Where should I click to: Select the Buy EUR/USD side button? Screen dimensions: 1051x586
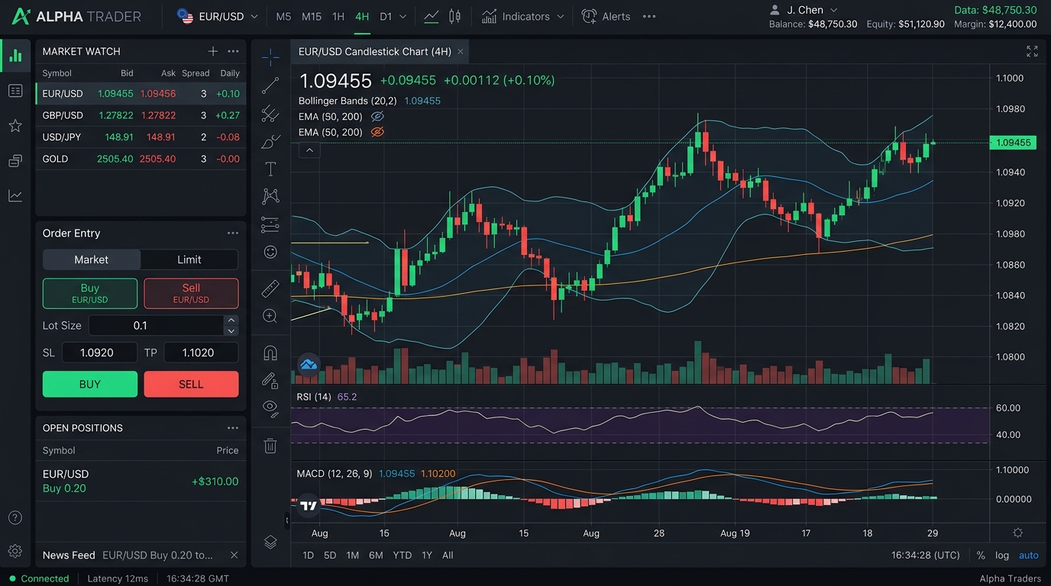pyautogui.click(x=90, y=293)
